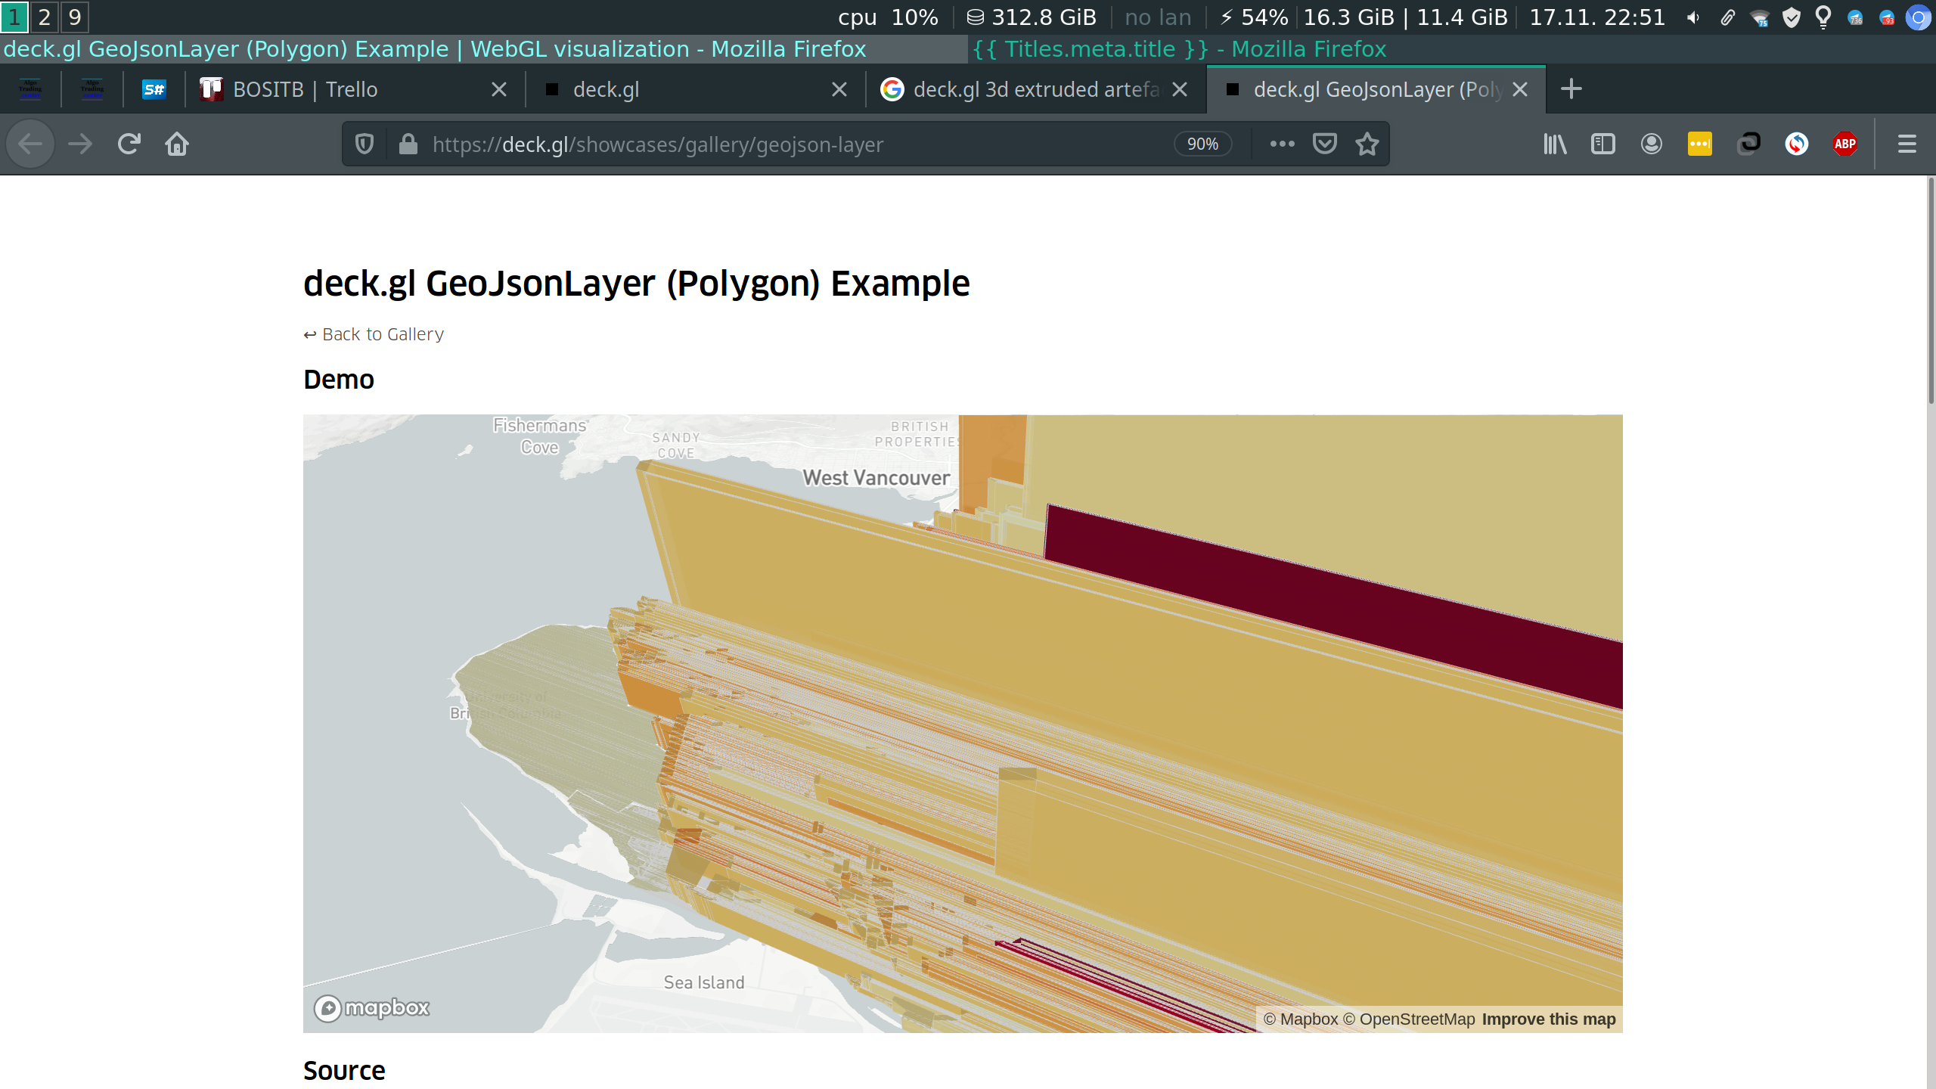1936x1089 pixels.
Task: Show site security lock information
Action: (x=408, y=144)
